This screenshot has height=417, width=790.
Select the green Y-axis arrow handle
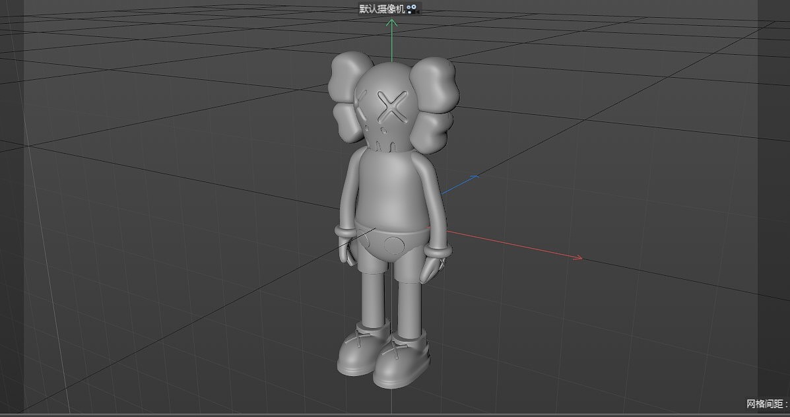coord(392,22)
